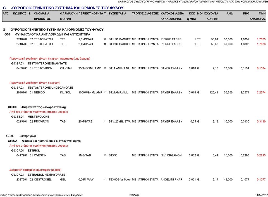268x197 pixels.
Task: Click retail price 3,44
Action: (x=215, y=155)
